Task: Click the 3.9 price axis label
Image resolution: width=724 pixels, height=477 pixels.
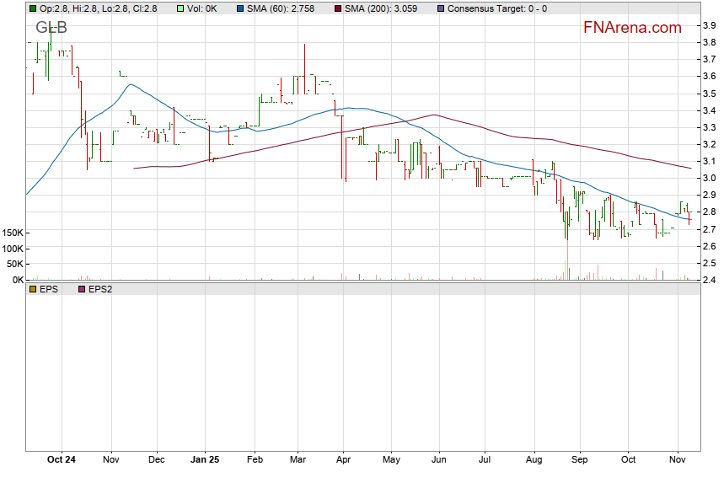Action: 710,26
